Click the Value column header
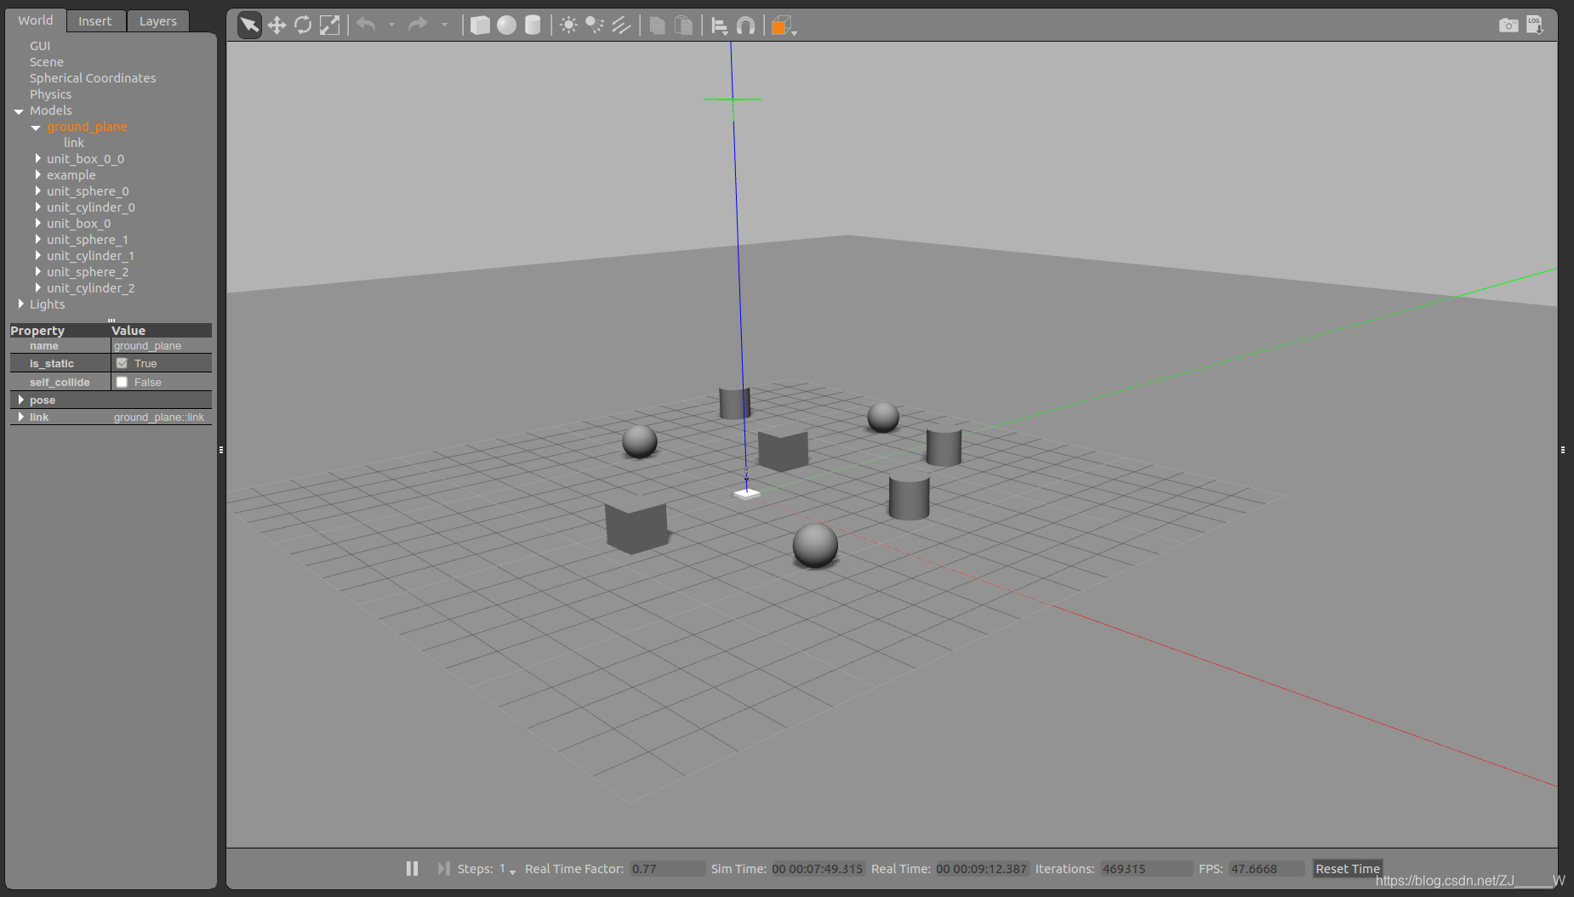This screenshot has height=897, width=1574. [161, 331]
